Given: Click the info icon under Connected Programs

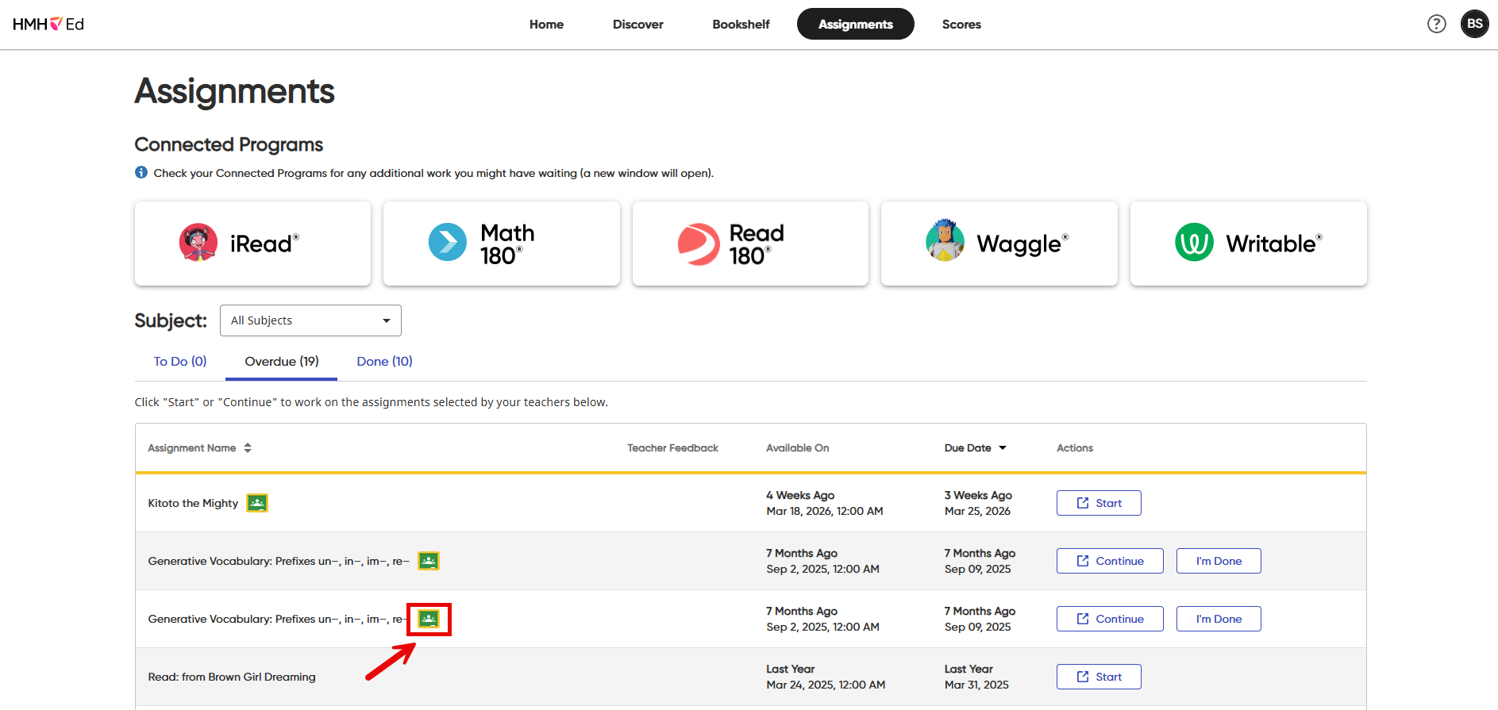Looking at the screenshot, I should [141, 172].
